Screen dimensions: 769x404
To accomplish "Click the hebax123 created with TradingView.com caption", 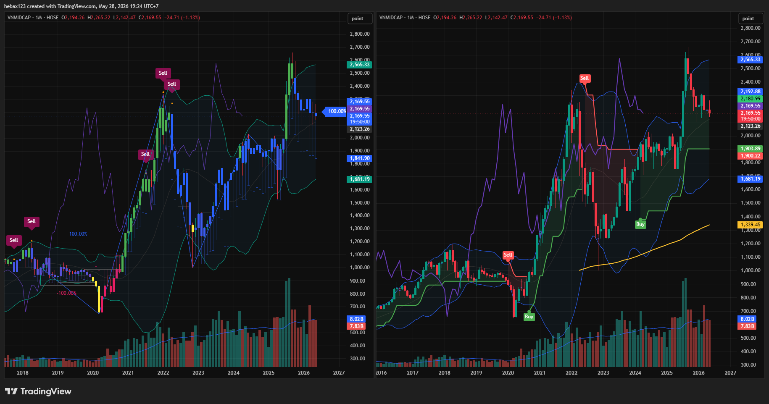I will click(x=81, y=6).
